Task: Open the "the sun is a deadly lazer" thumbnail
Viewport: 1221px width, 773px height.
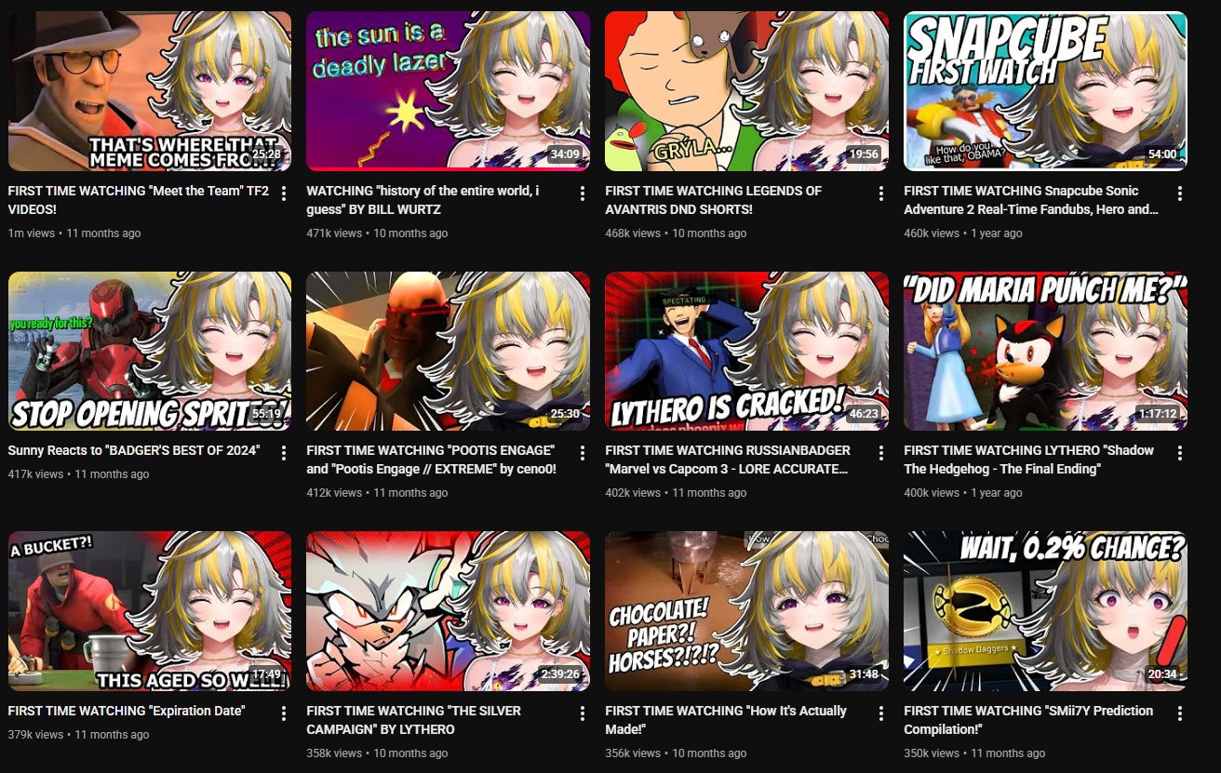Action: click(448, 91)
